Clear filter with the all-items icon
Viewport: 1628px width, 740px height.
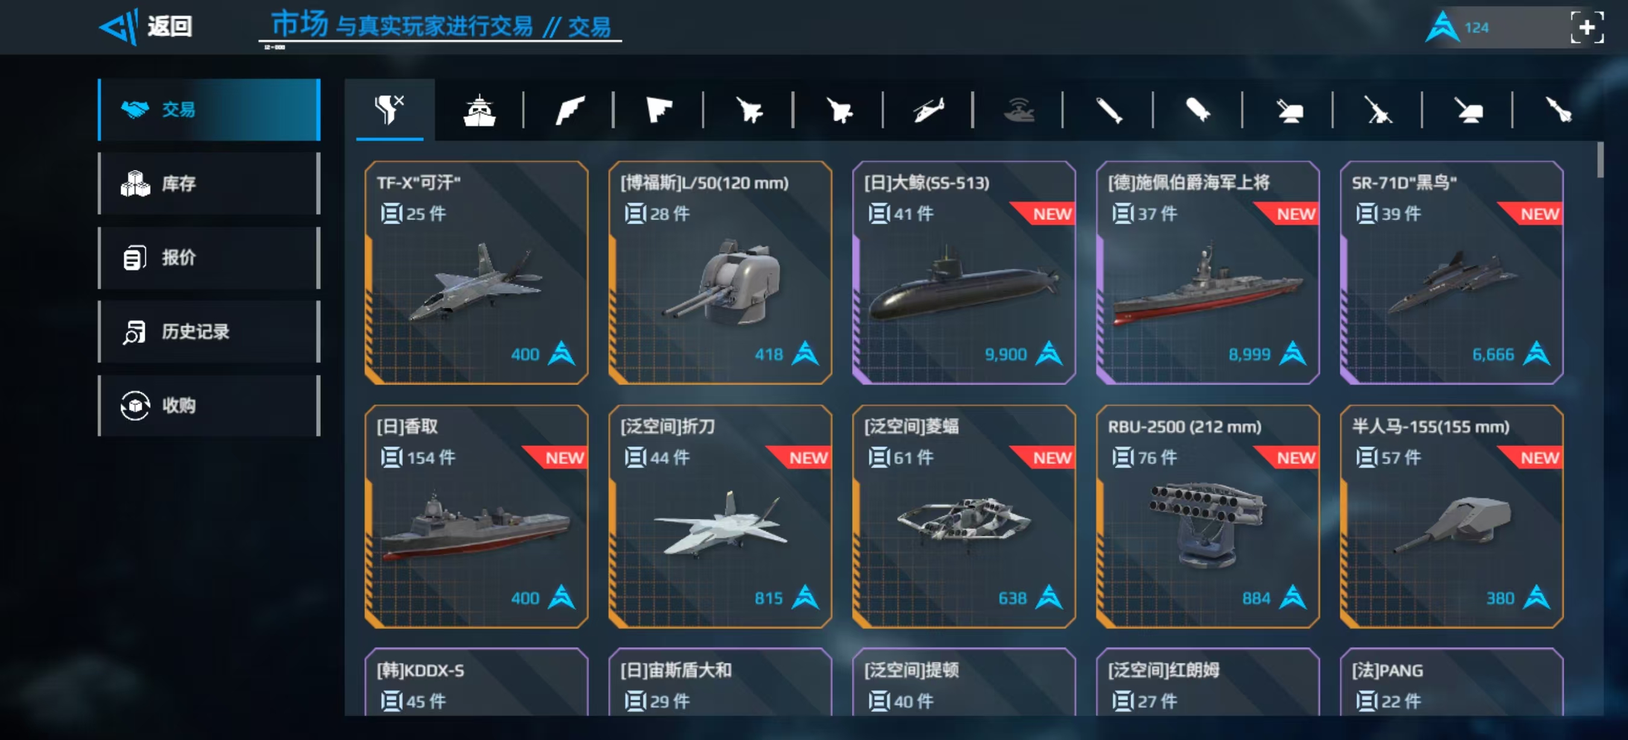[x=390, y=109]
